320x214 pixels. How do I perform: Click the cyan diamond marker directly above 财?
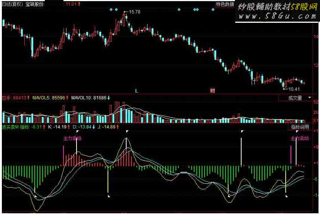tap(213, 9)
